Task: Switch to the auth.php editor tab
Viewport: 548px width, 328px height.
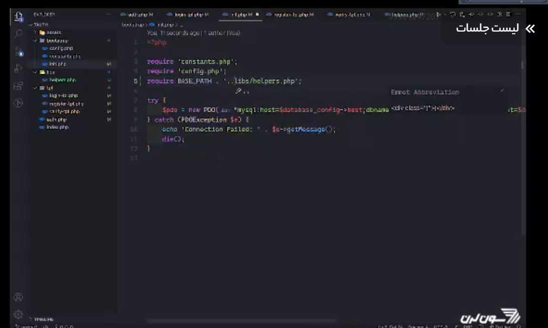Action: (x=136, y=15)
